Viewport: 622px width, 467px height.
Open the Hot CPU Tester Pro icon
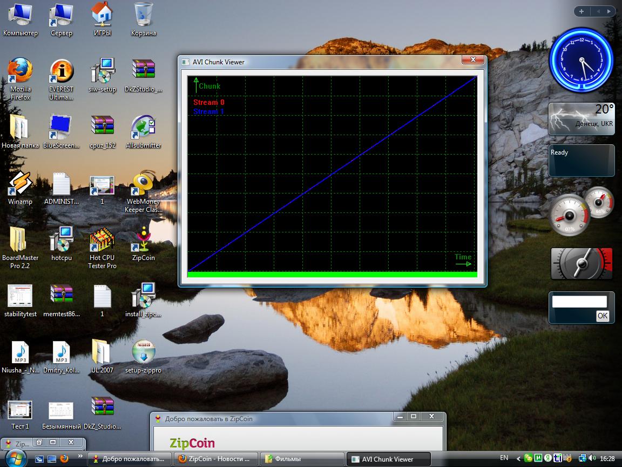pyautogui.click(x=102, y=240)
